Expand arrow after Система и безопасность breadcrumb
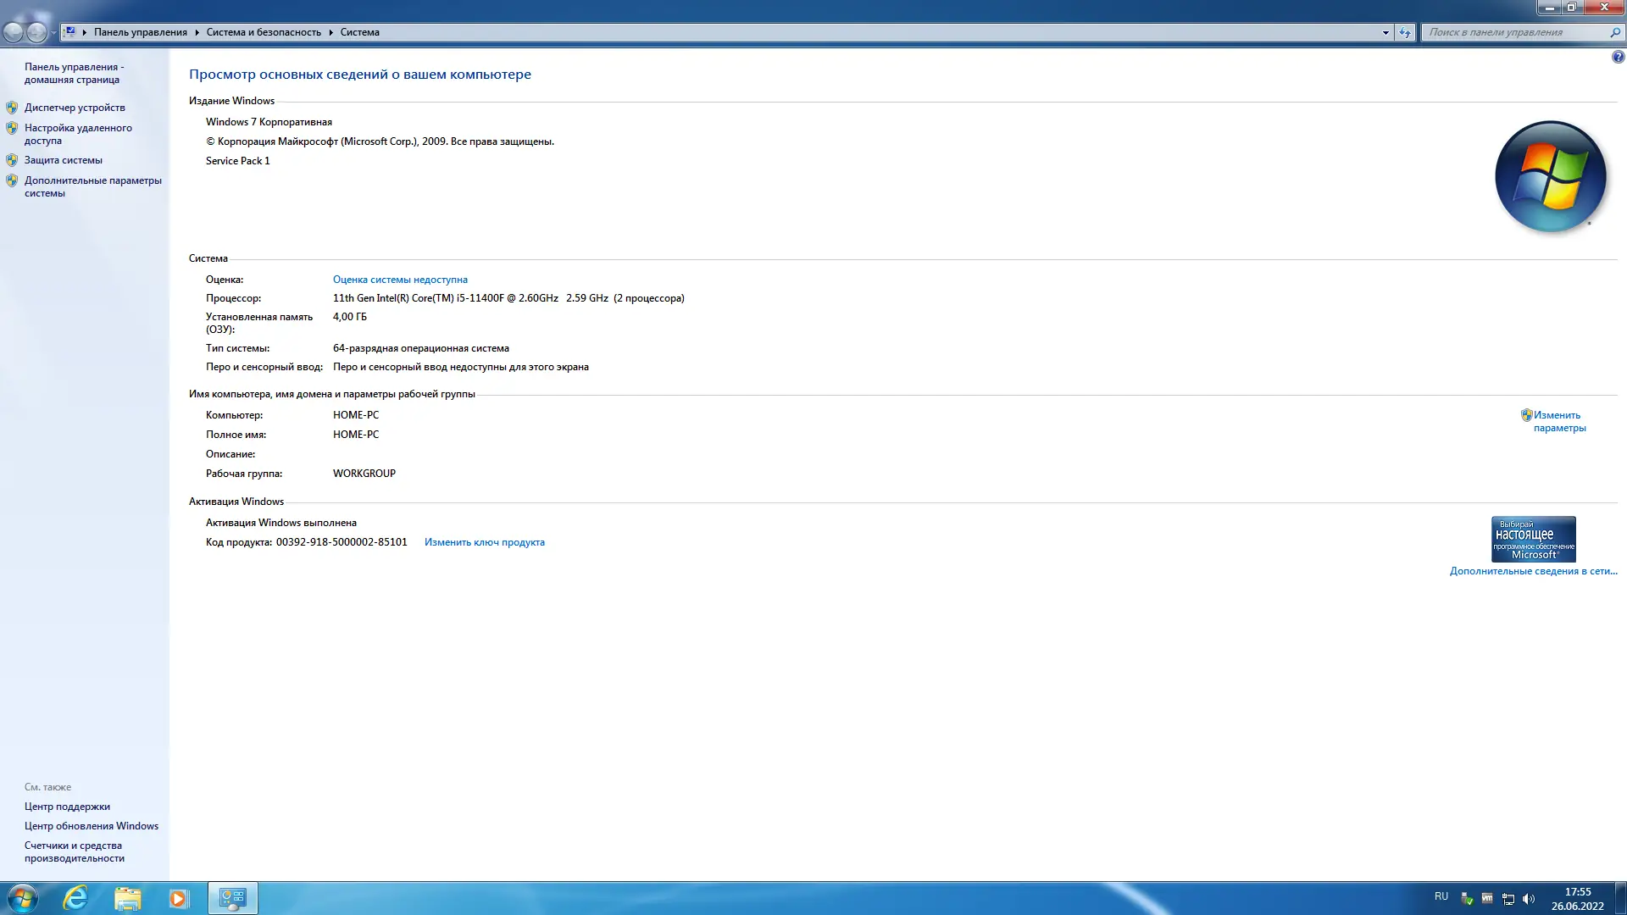Viewport: 1627px width, 915px height. [x=330, y=32]
